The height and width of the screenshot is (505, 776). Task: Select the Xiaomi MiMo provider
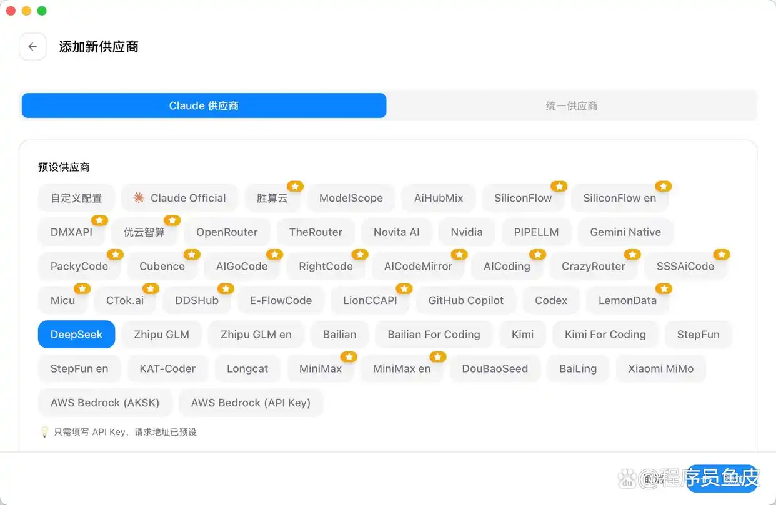660,368
